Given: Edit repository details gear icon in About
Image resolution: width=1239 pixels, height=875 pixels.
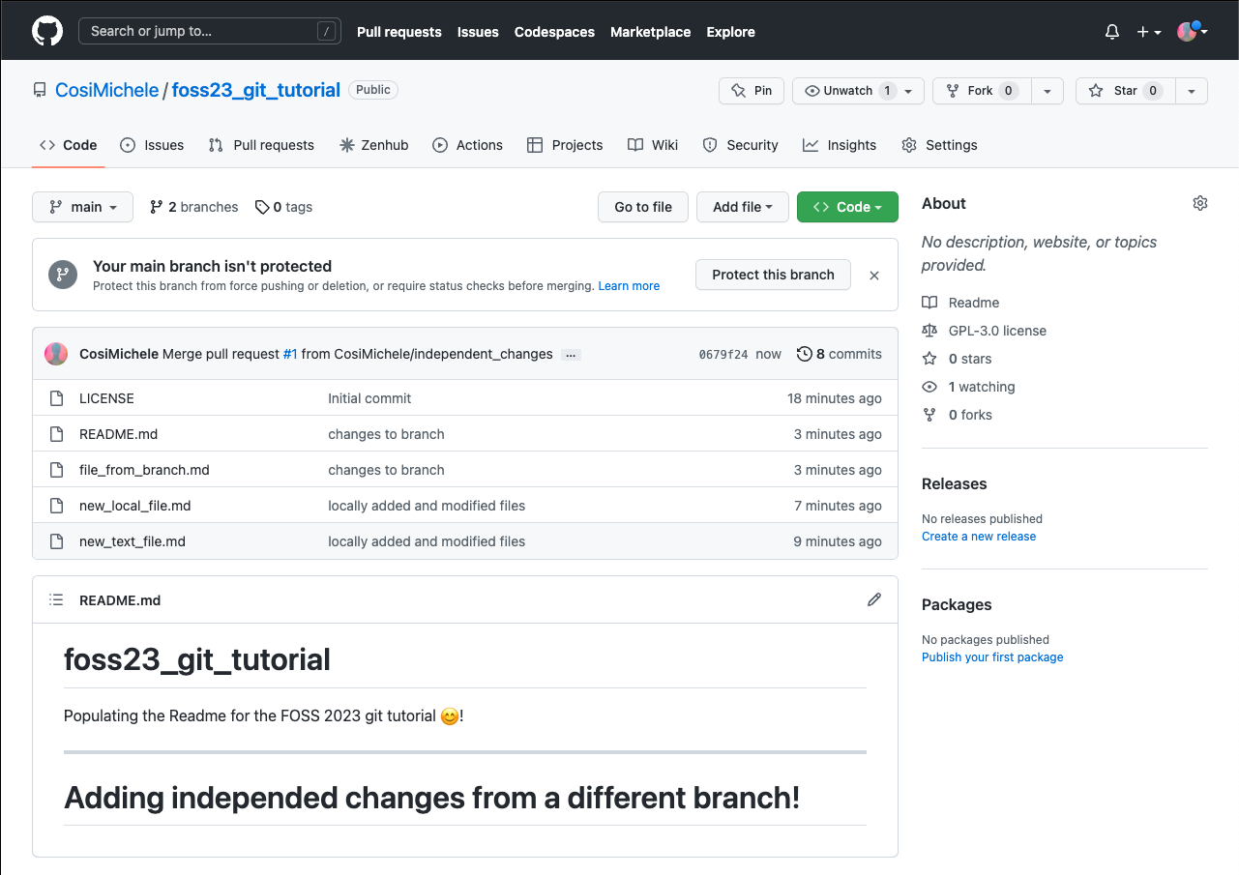Looking at the screenshot, I should point(1200,203).
